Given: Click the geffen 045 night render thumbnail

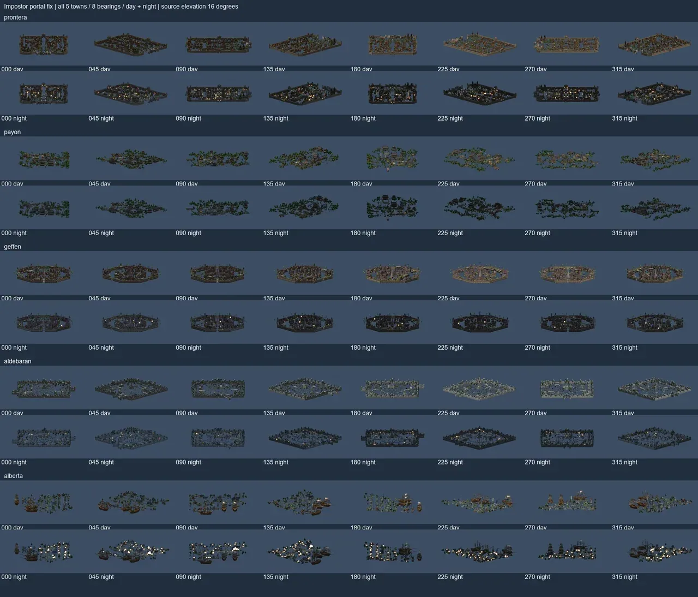Looking at the screenshot, I should click(x=131, y=322).
